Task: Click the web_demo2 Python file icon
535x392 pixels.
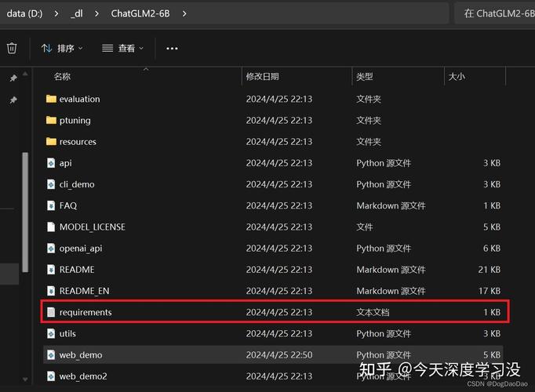Action: pos(51,376)
